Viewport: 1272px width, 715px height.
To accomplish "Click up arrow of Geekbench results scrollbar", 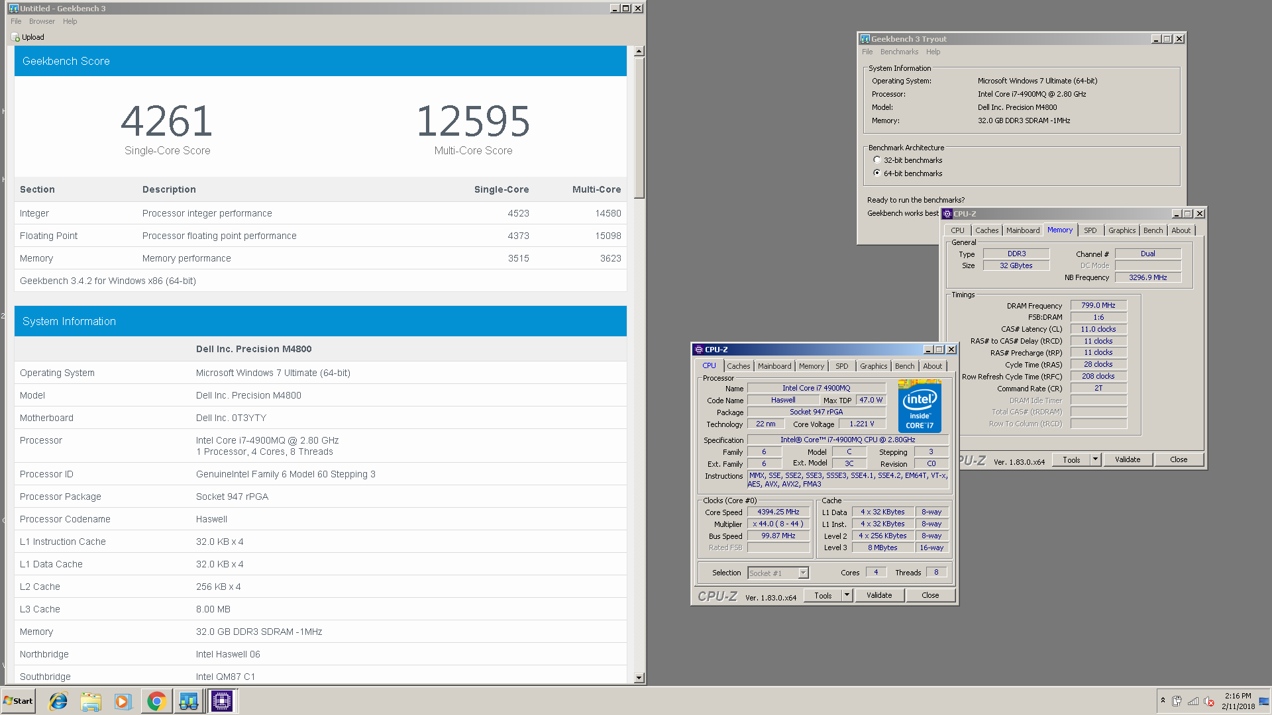I will [639, 51].
